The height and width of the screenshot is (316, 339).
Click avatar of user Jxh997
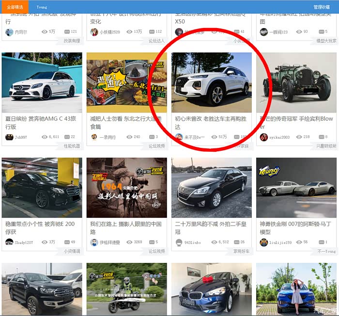click(x=9, y=137)
